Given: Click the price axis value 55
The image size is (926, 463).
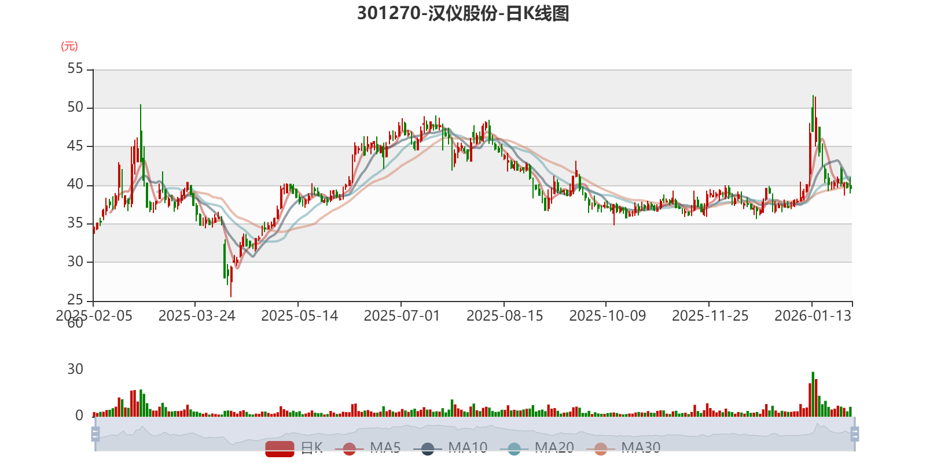Looking at the screenshot, I should click(75, 69).
